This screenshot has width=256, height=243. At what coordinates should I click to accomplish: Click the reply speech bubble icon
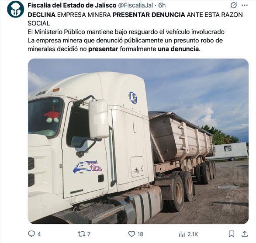click(31, 234)
